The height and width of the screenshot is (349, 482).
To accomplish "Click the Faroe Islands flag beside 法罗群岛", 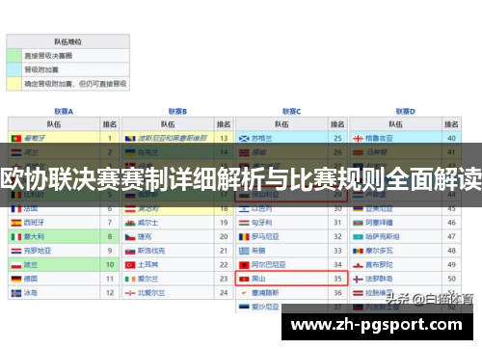I will coord(358,279).
